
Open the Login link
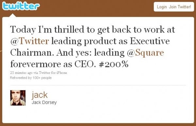(x=162, y=7)
